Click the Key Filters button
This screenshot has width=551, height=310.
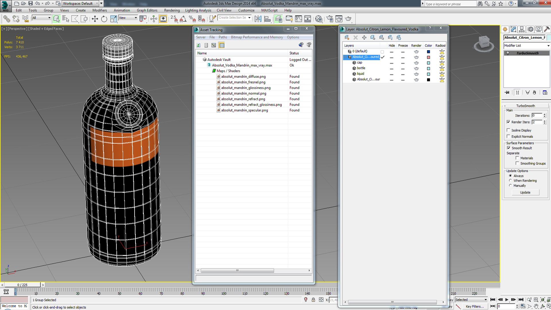tap(475, 306)
